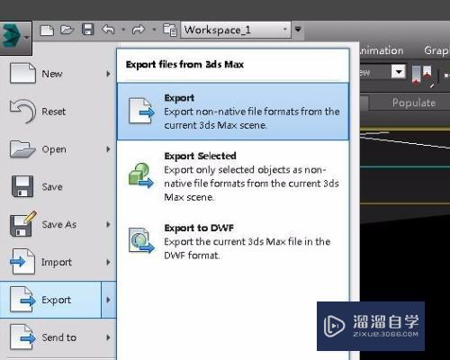This screenshot has width=450, height=360.
Task: Choose Export to DWF option
Action: click(233, 241)
